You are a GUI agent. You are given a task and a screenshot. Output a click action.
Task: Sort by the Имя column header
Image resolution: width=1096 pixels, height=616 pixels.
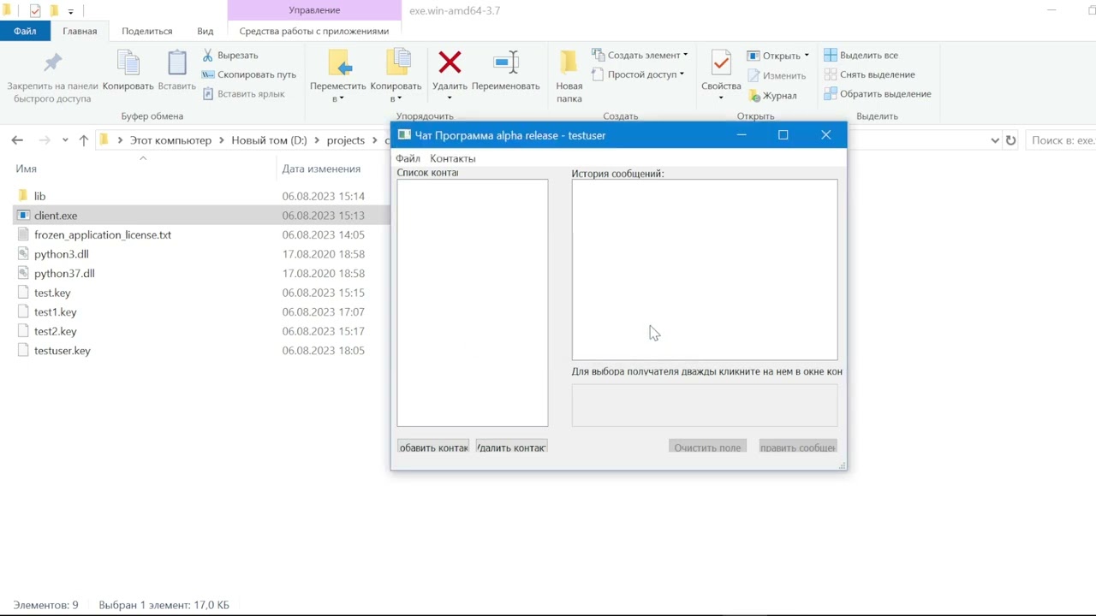pyautogui.click(x=26, y=169)
